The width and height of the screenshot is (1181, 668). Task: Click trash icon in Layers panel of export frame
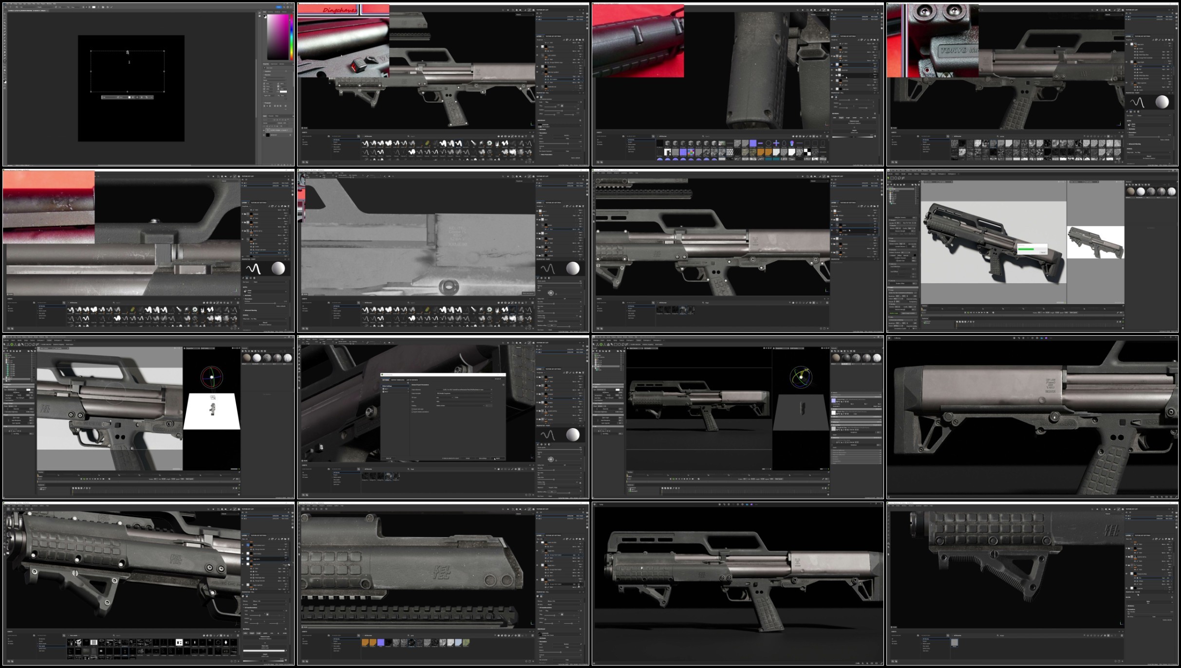(x=583, y=373)
